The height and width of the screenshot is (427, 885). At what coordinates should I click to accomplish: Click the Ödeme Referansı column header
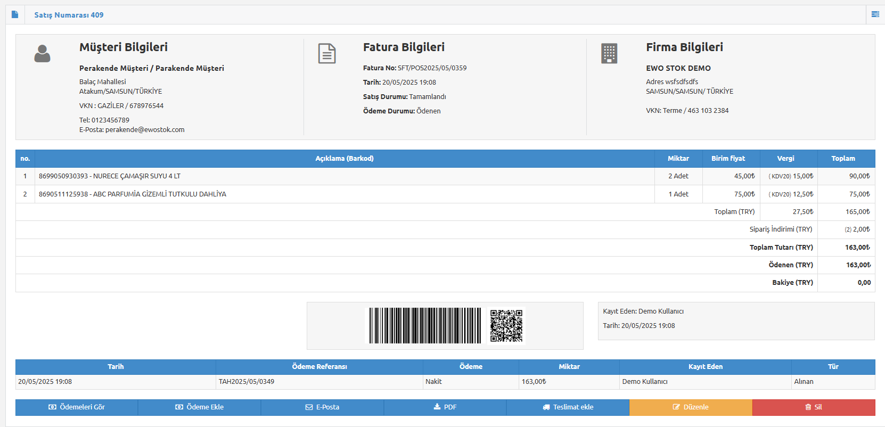click(319, 367)
